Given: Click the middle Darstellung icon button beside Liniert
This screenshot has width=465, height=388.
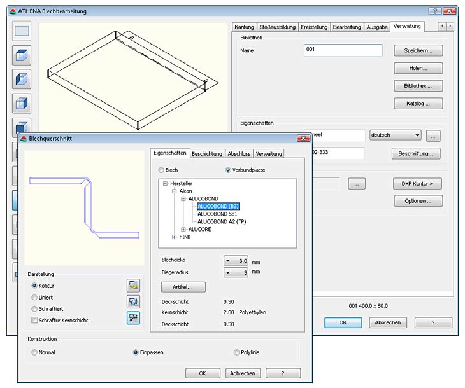Looking at the screenshot, I should click(133, 301).
